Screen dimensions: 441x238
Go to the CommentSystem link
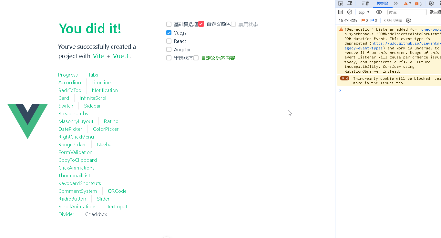coord(77,191)
